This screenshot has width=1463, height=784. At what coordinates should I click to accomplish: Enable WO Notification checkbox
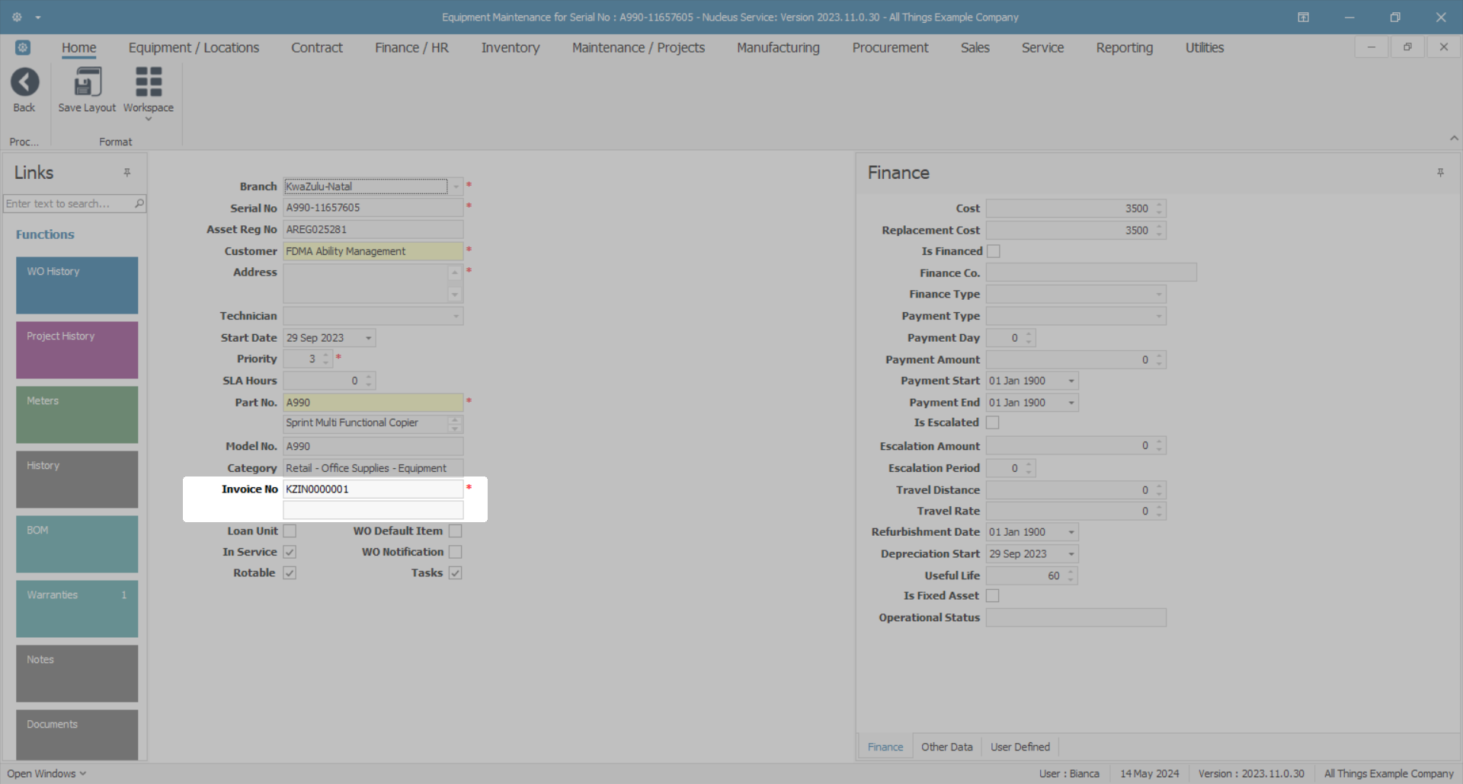pyautogui.click(x=455, y=552)
